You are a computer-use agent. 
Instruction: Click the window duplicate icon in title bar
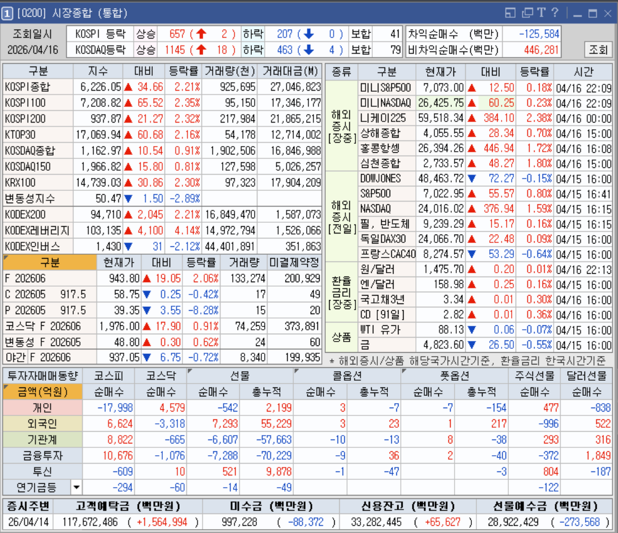[527, 13]
